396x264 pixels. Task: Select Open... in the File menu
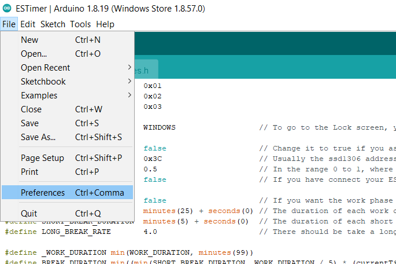click(x=67, y=54)
